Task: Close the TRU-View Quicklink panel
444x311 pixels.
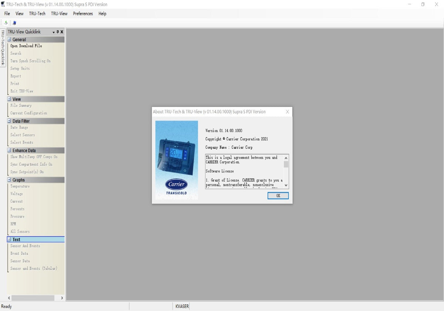Action: point(62,32)
